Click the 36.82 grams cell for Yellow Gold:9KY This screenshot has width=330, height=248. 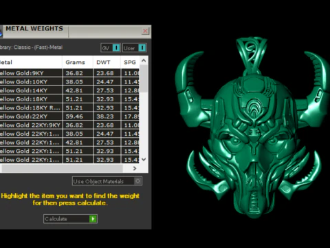pos(78,73)
